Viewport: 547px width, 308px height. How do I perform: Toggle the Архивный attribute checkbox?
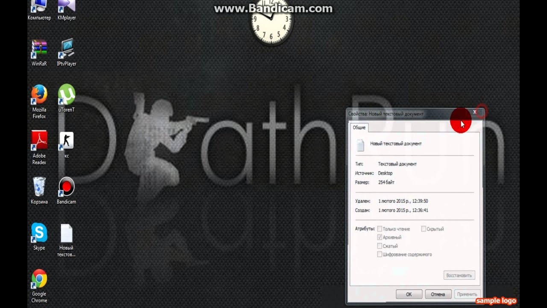pos(379,237)
